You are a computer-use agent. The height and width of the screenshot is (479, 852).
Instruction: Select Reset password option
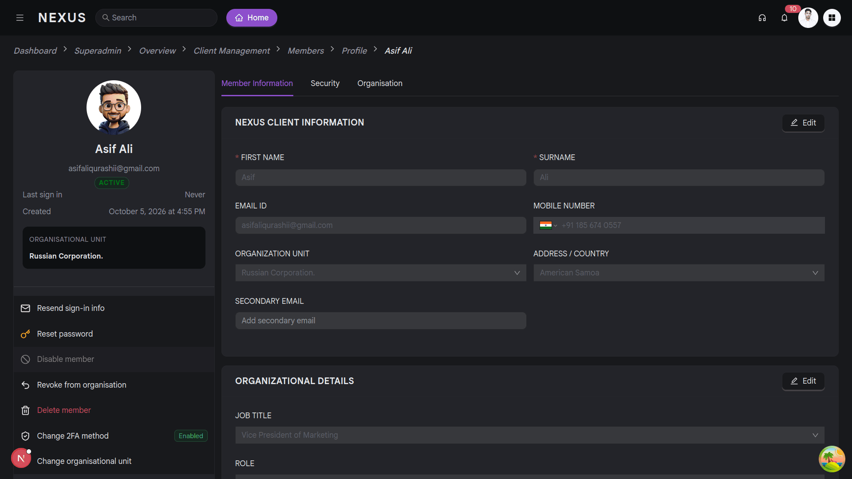tap(114, 334)
